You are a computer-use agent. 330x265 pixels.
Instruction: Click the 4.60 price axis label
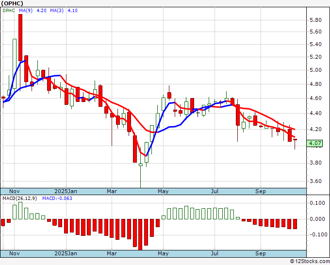(315, 99)
